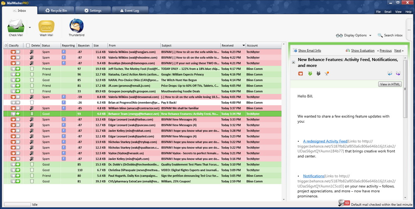The width and height of the screenshot is (415, 209).
Task: Unmark deletion for Valeria Wilkins 4:22 PM email
Action: pos(32,57)
